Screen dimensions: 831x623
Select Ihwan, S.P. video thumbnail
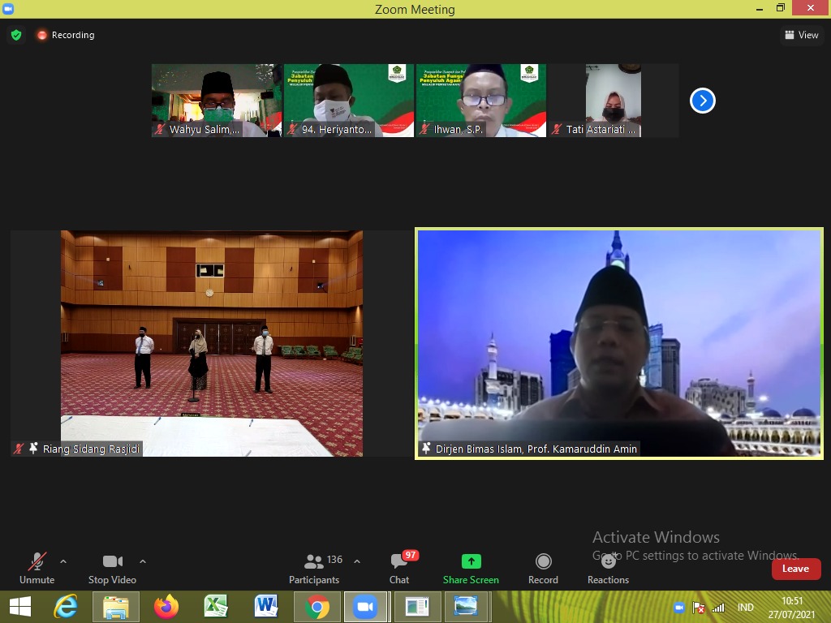click(x=481, y=101)
